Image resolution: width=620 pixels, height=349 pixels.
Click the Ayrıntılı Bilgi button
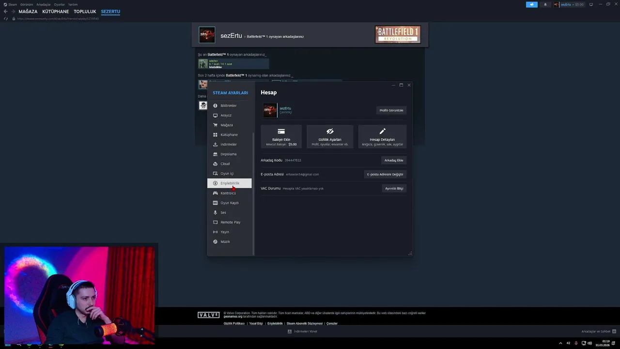(x=394, y=188)
